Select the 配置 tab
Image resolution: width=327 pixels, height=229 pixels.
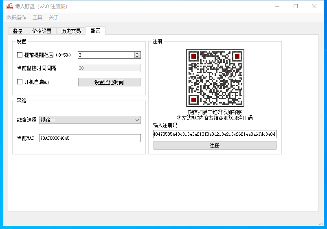(x=95, y=31)
